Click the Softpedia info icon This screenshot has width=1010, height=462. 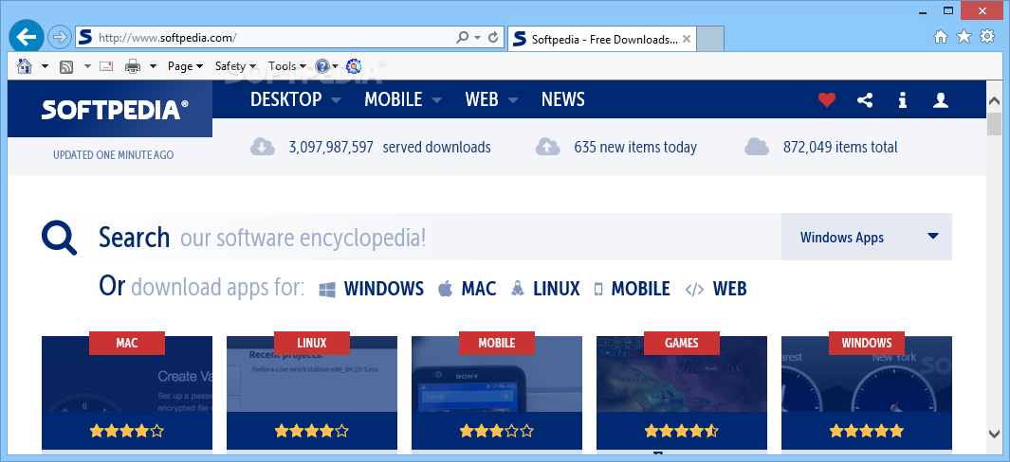point(903,99)
